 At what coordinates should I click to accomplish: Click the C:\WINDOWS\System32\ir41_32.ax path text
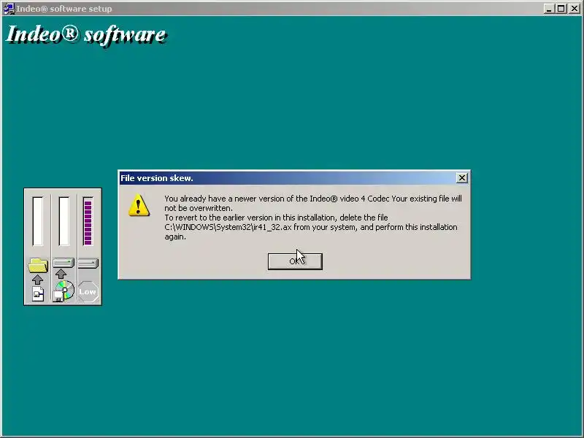(x=228, y=227)
